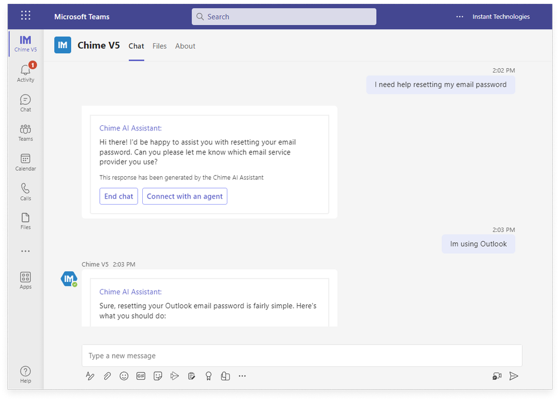
Task: Send a Praise with the ribbon icon
Action: tap(208, 376)
